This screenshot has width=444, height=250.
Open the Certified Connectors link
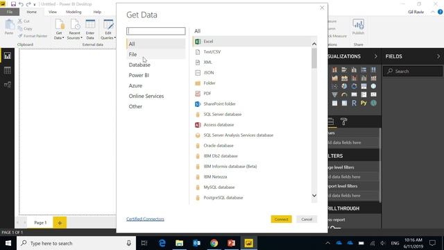point(145,219)
